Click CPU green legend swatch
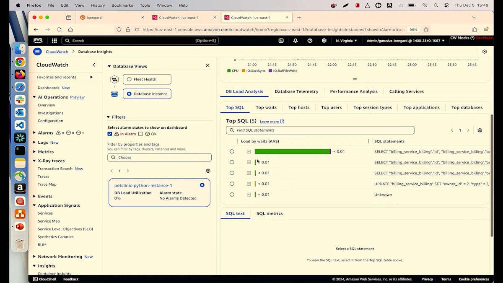Screen dimensions: 503x283 [x=228, y=71]
